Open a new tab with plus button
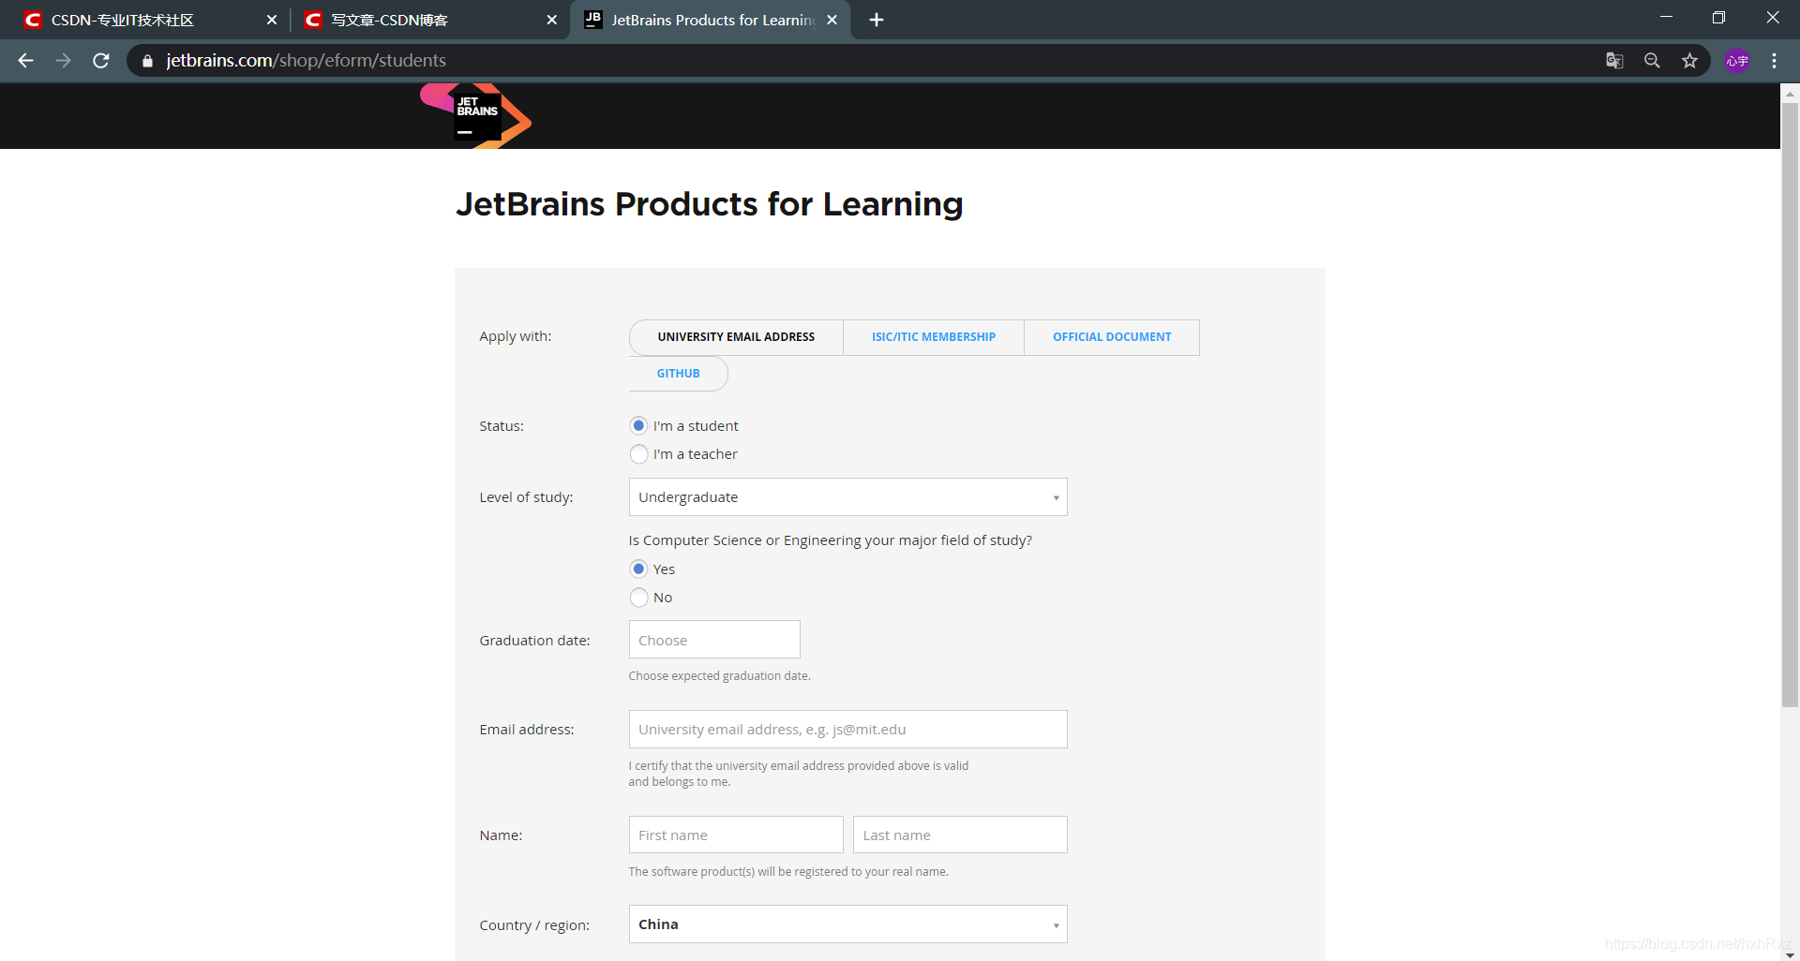Image resolution: width=1800 pixels, height=961 pixels. point(877,20)
